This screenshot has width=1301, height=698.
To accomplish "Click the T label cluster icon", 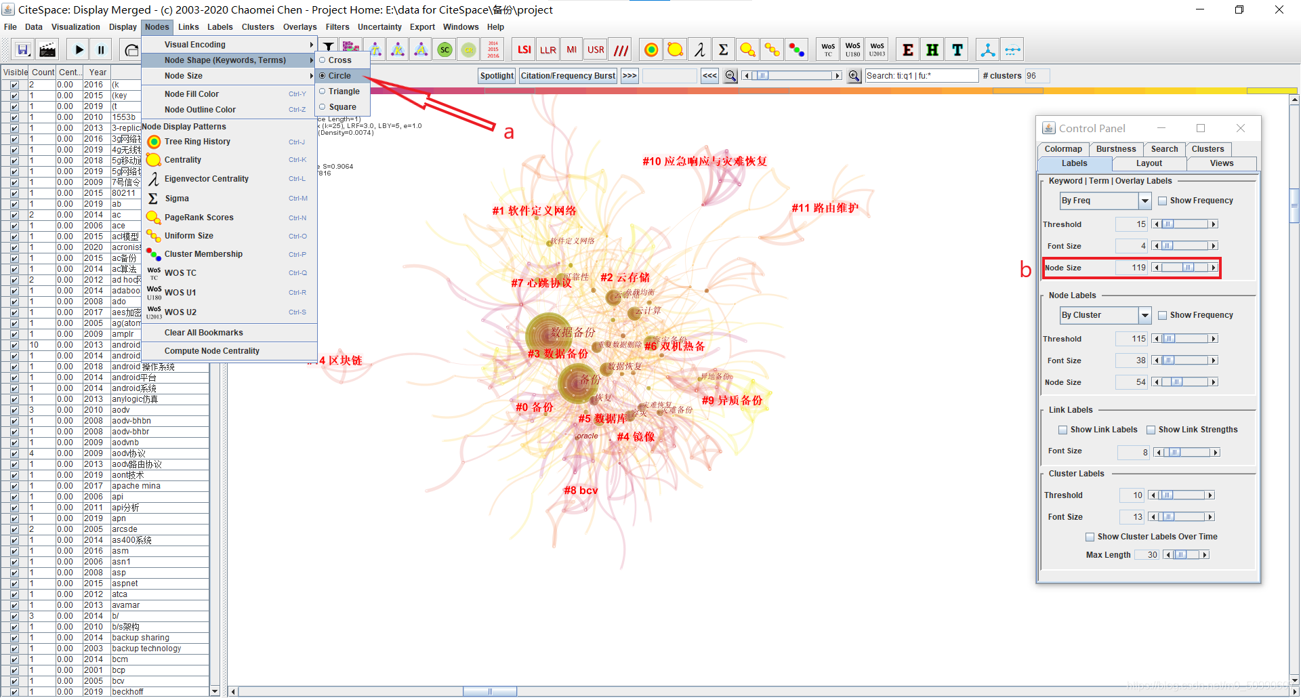I will click(x=375, y=49).
